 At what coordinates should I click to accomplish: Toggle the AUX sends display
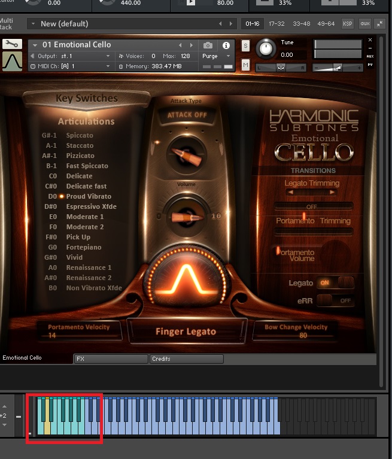coord(370,56)
